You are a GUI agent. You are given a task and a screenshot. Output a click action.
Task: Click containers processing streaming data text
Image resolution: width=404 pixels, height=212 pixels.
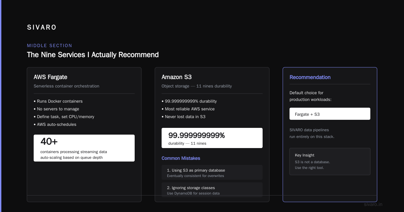(x=74, y=152)
